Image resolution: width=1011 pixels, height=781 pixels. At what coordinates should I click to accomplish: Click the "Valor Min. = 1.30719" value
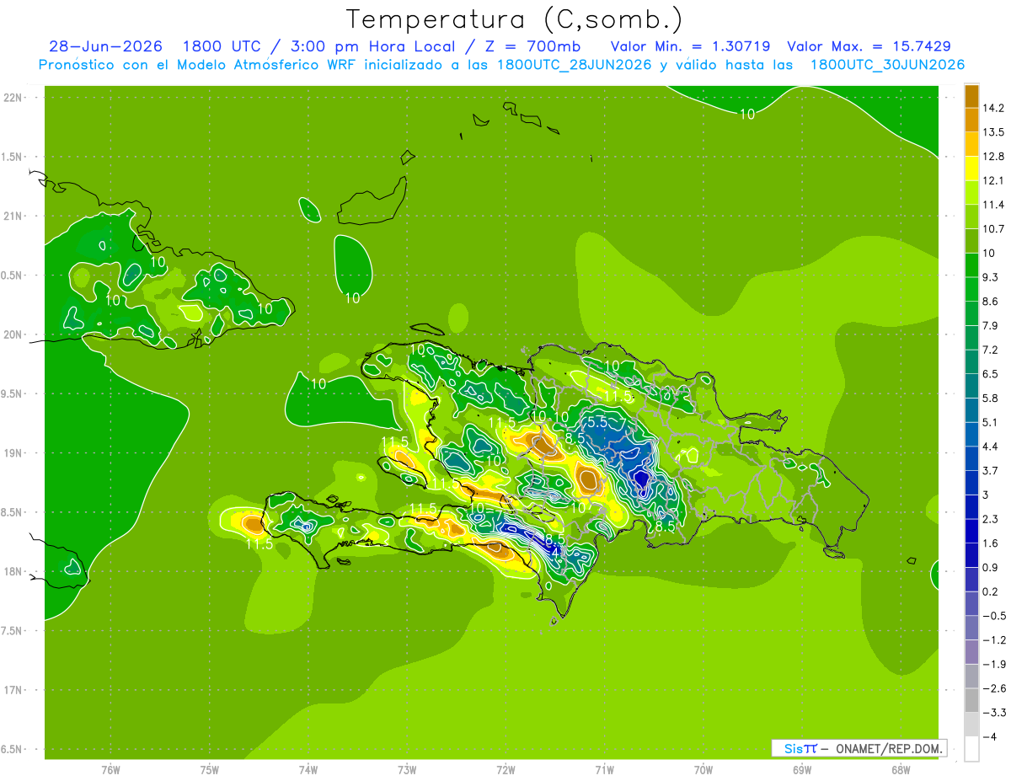(x=692, y=46)
